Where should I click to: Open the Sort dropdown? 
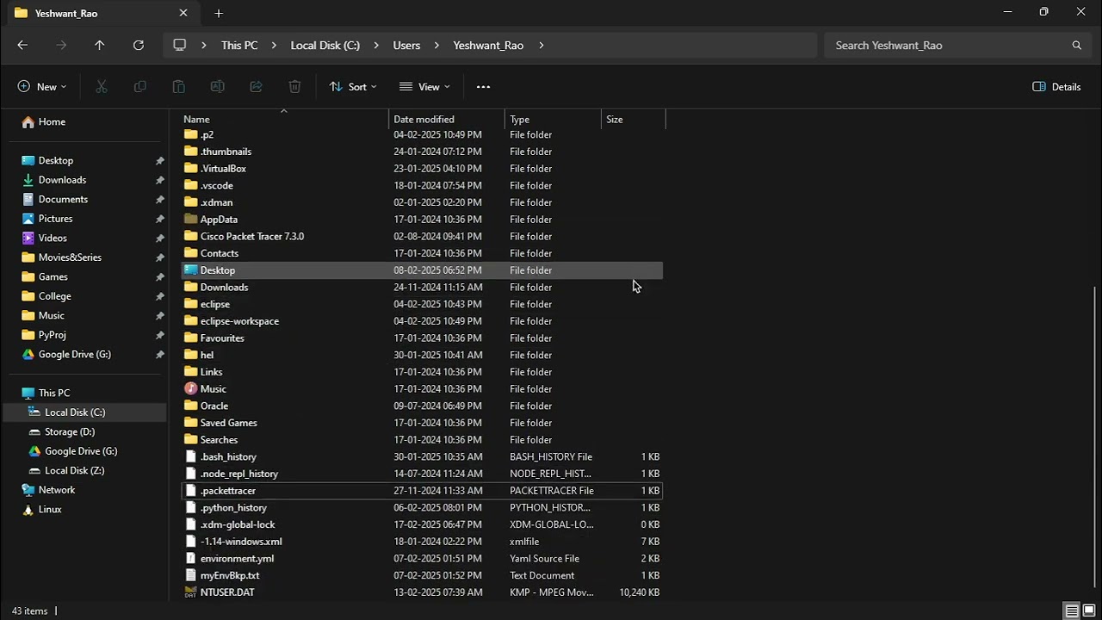(353, 87)
